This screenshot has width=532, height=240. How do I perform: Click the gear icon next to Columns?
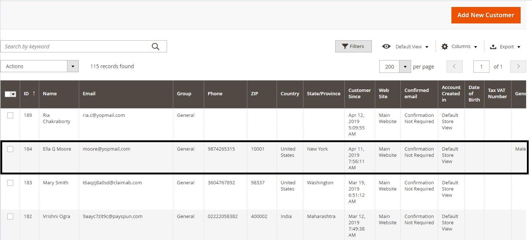tap(444, 47)
